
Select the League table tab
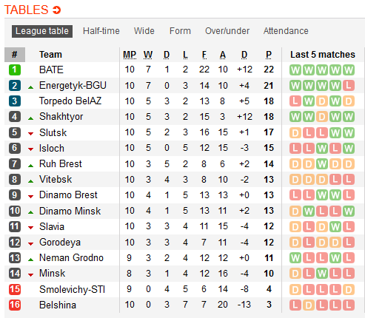pos(42,31)
